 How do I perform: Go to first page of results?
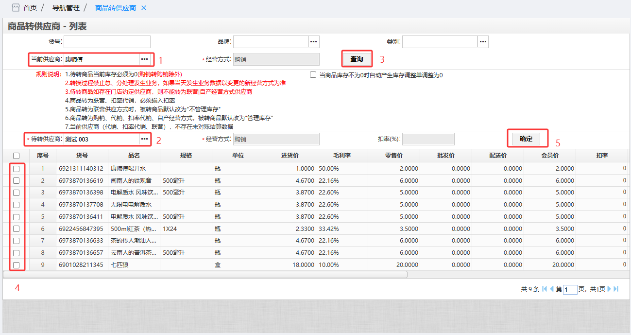pos(545,289)
